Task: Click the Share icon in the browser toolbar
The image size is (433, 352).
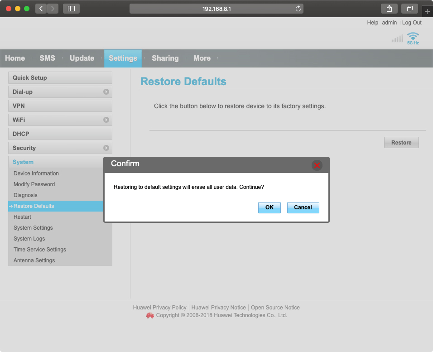Action: pos(389,8)
